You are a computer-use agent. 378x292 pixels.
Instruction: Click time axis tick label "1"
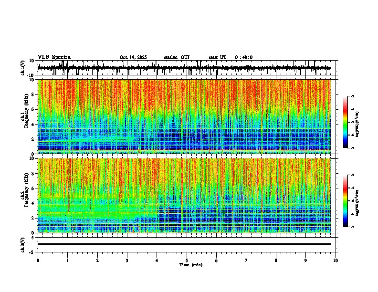pyautogui.click(x=67, y=261)
